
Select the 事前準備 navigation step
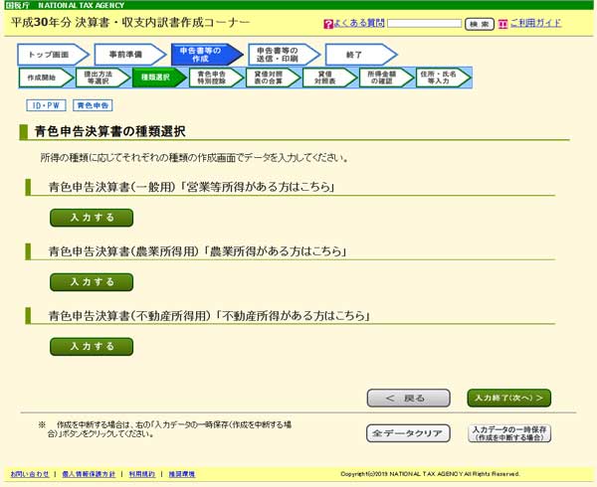click(x=125, y=55)
